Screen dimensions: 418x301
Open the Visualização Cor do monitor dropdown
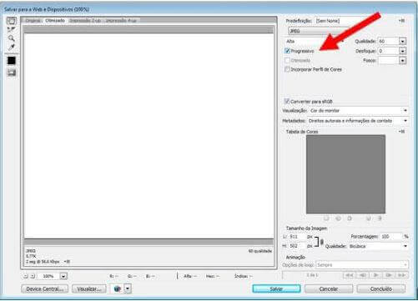[x=359, y=111]
